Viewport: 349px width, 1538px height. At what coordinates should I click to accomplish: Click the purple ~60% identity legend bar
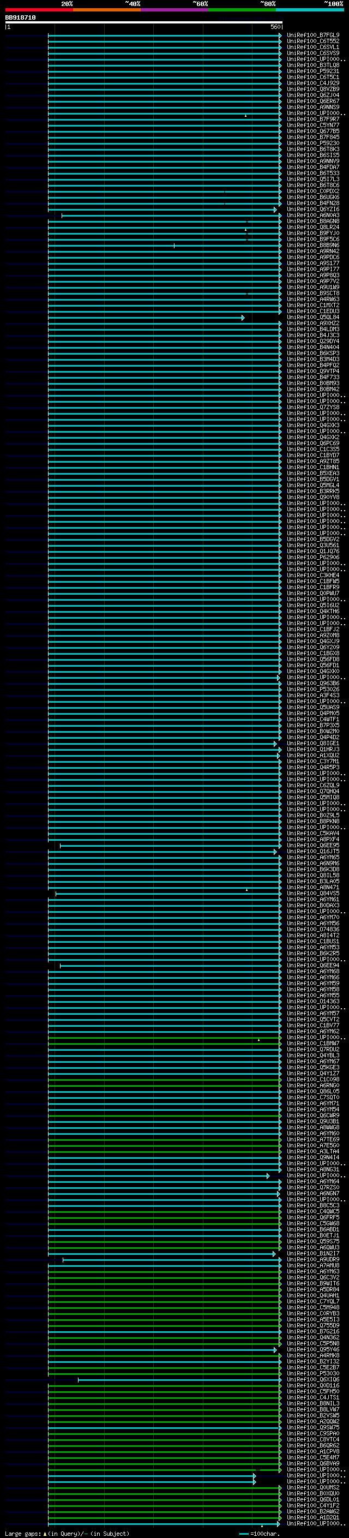[x=175, y=10]
